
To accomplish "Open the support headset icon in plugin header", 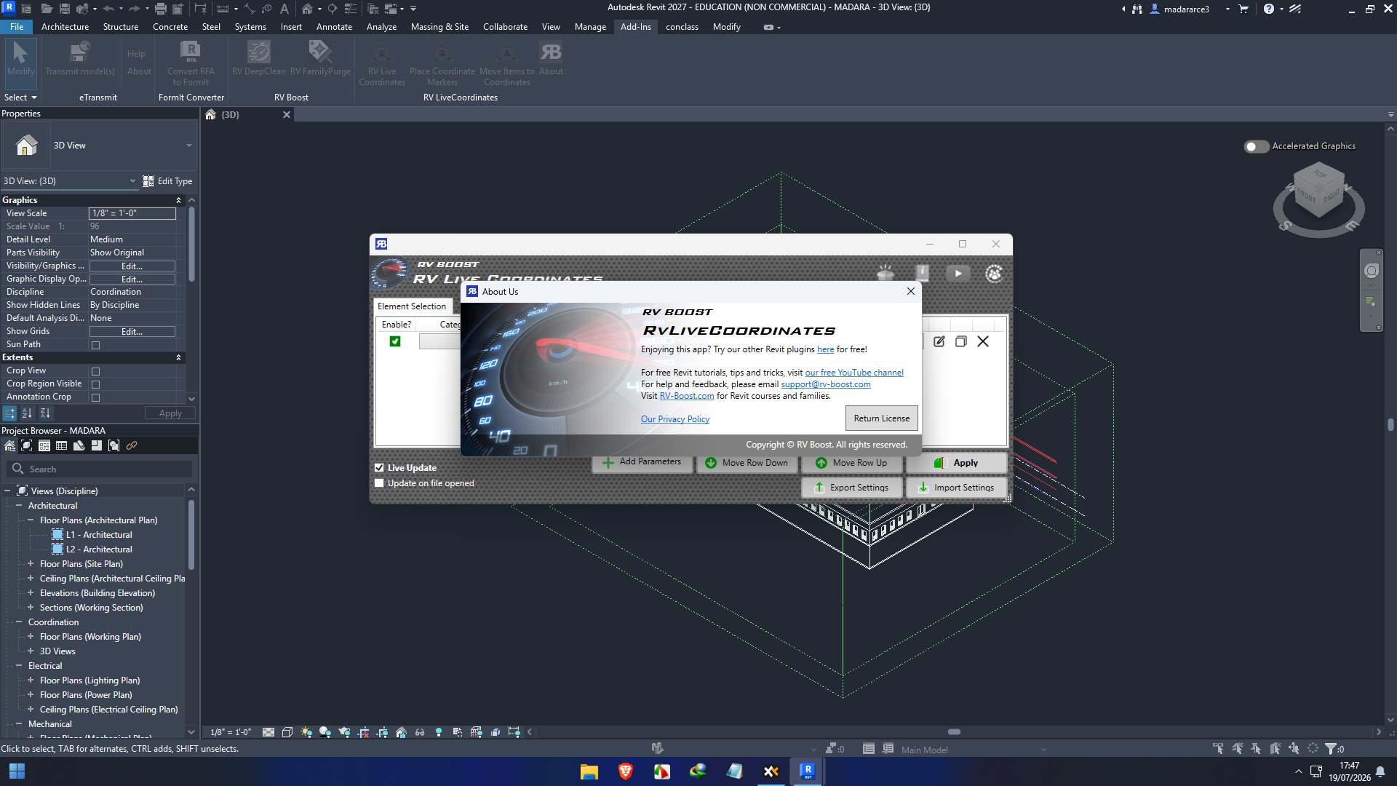I will tap(994, 273).
